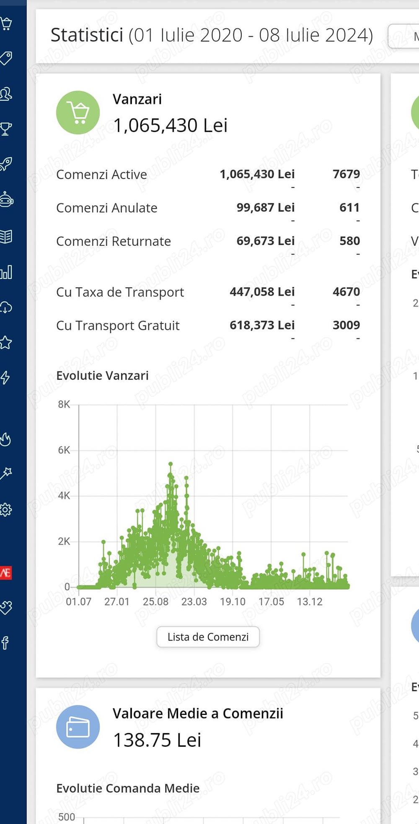Open the shopping cart icon in sidebar
The width and height of the screenshot is (419, 824).
pos(6,23)
